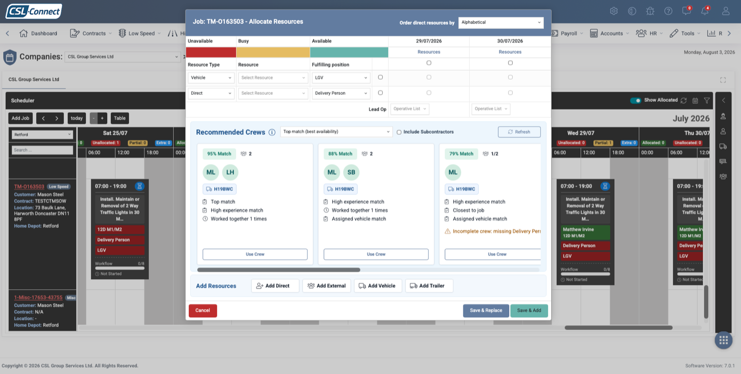
Task: Click the Add External button
Action: click(327, 286)
